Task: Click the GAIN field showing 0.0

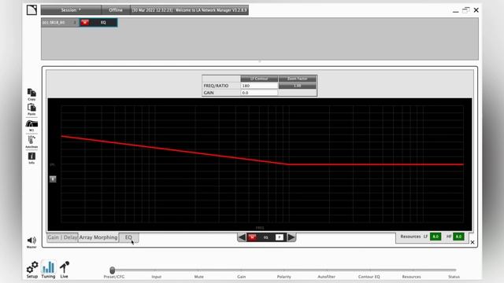Action: coord(259,93)
